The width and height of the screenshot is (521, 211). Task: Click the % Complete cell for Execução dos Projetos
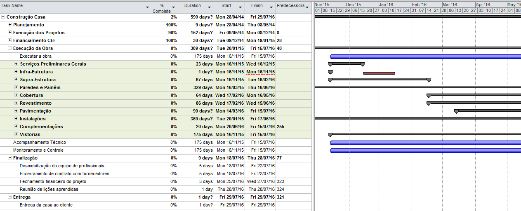165,33
